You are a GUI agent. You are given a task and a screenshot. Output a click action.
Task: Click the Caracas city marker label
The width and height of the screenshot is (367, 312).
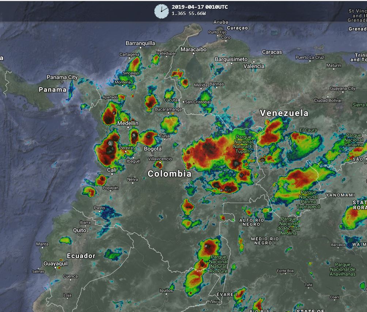pyautogui.click(x=272, y=52)
